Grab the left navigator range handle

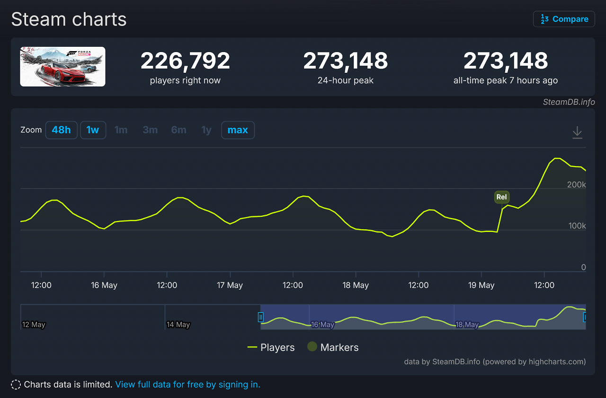coord(260,317)
